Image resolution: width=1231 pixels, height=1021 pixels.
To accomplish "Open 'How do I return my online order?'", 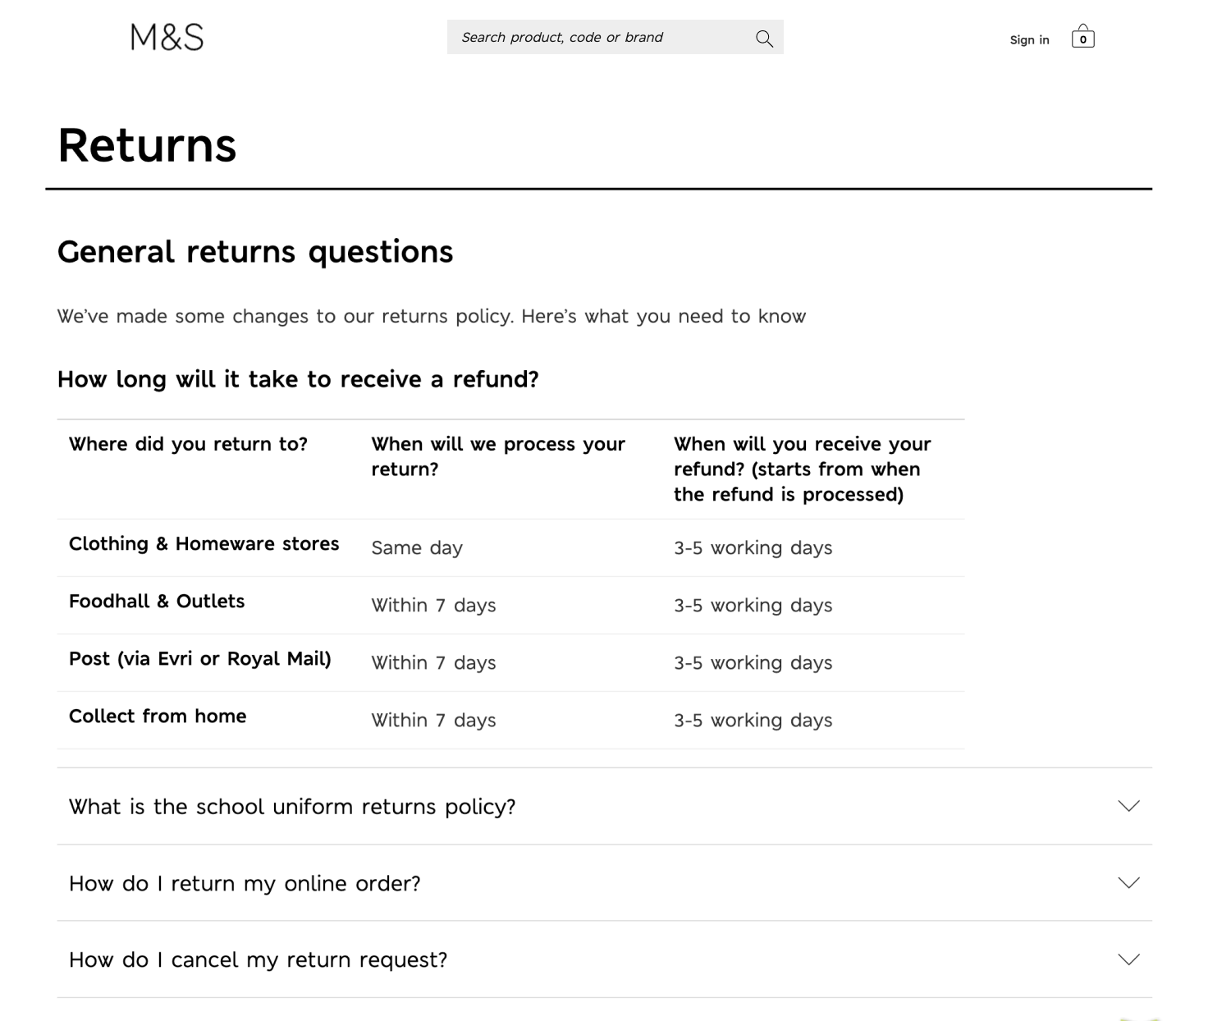I will (x=245, y=884).
